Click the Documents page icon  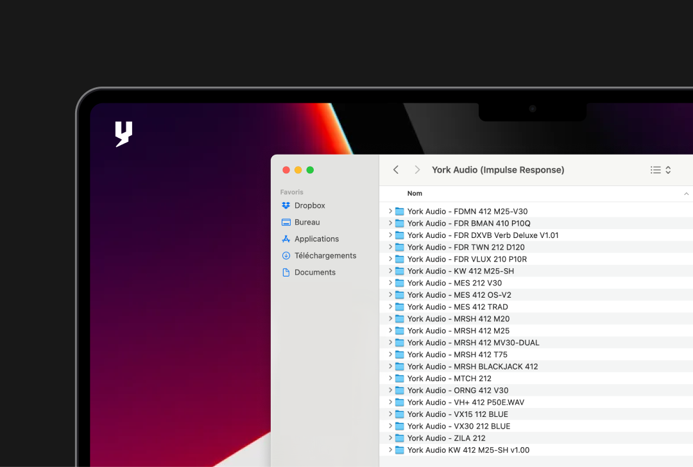[x=286, y=273]
